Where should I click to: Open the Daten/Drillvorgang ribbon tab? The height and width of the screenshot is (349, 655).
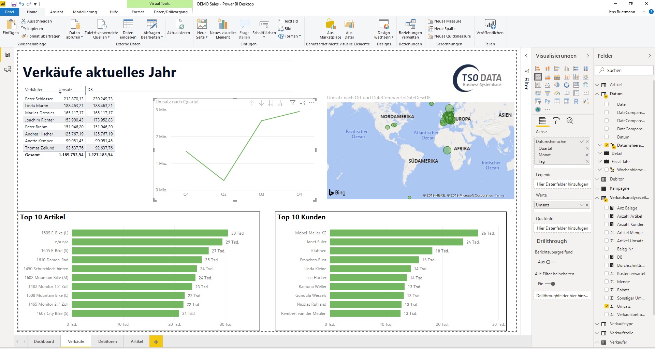click(171, 12)
